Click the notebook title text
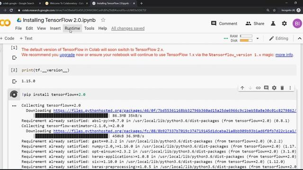This screenshot has width=303, height=170. click(x=59, y=20)
